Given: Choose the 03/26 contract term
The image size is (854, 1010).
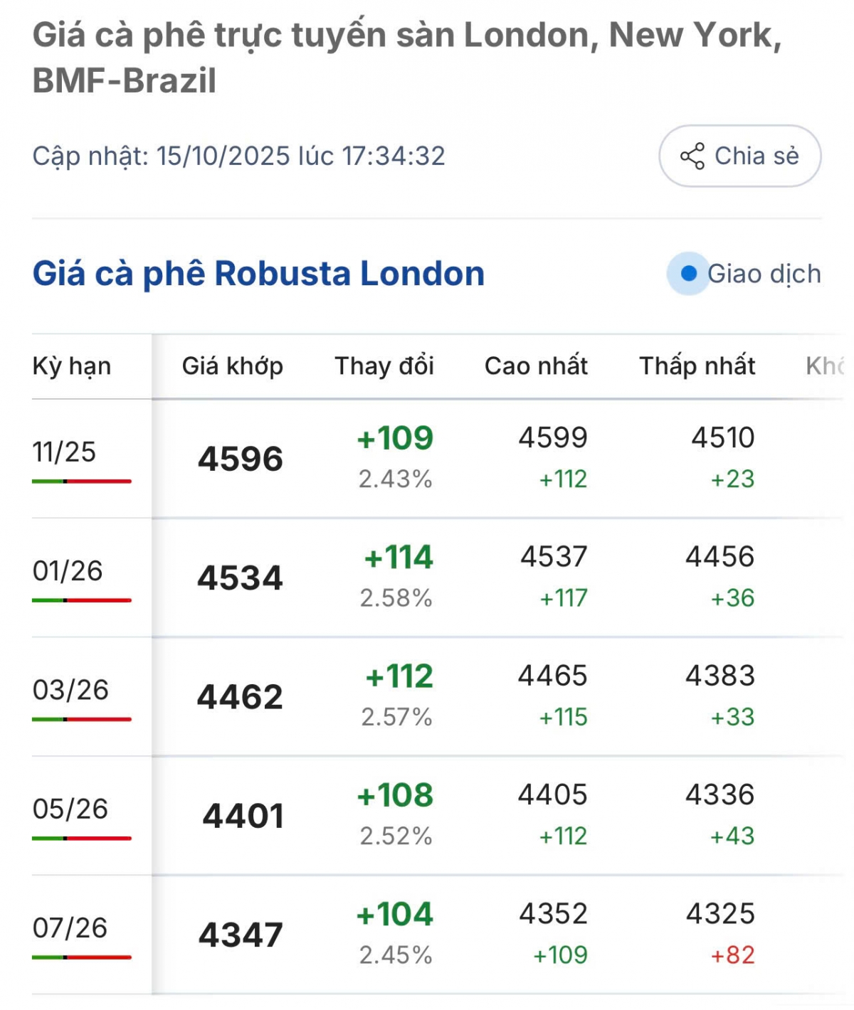Looking at the screenshot, I should (70, 690).
